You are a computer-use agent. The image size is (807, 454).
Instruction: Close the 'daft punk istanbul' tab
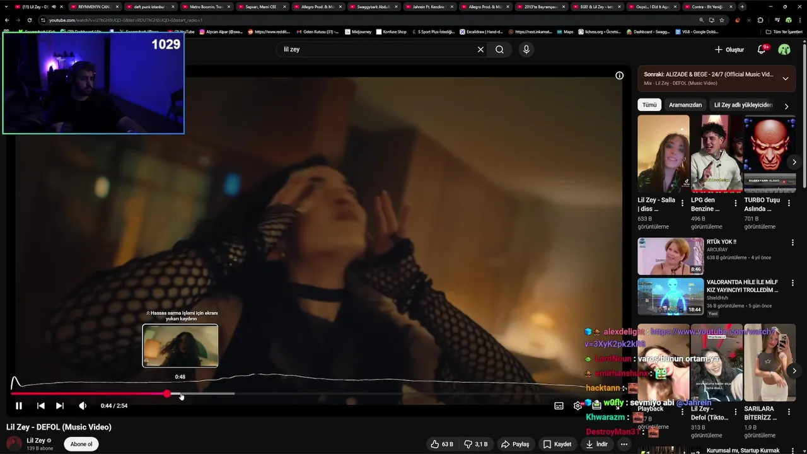tap(171, 6)
